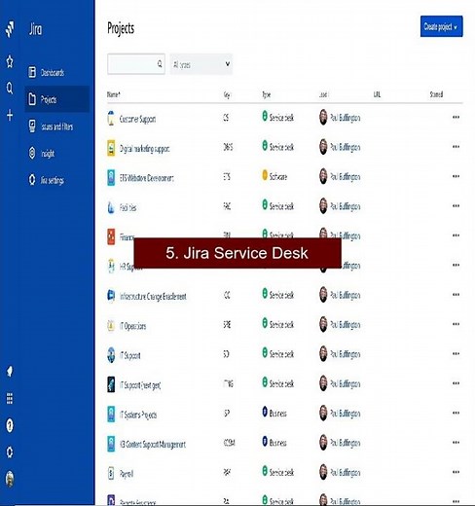The image size is (475, 506).
Task: Click lead Paul Bullington in Customer Support row
Action: 346,118
